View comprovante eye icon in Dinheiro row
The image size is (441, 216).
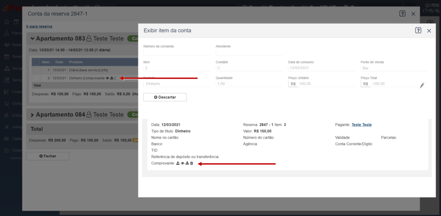[x=107, y=78]
